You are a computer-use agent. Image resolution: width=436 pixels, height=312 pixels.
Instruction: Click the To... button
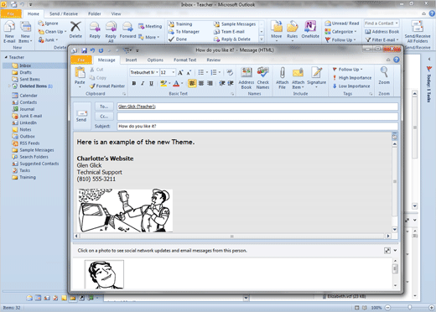(104, 107)
